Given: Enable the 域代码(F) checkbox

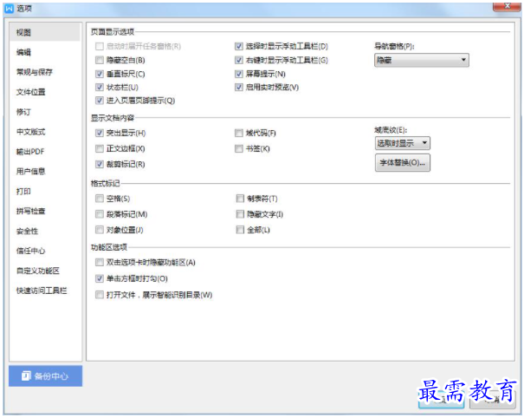Looking at the screenshot, I should (238, 134).
